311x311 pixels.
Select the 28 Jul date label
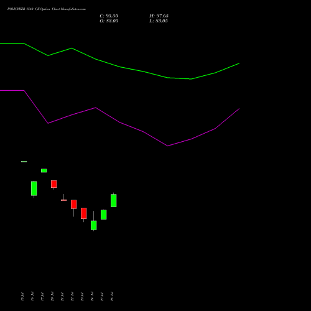[112, 297]
